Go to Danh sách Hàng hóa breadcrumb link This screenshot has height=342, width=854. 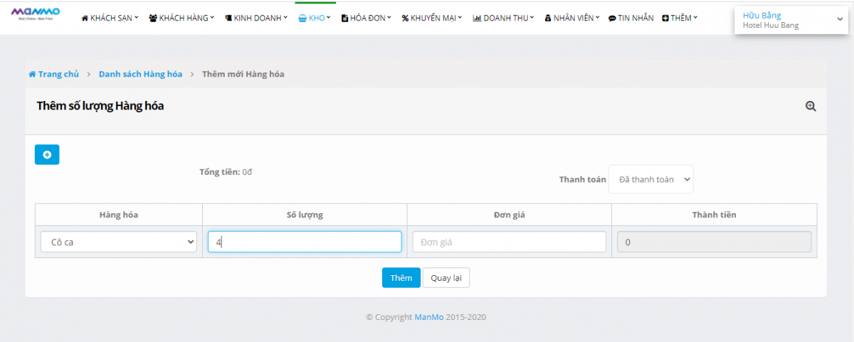(x=140, y=74)
